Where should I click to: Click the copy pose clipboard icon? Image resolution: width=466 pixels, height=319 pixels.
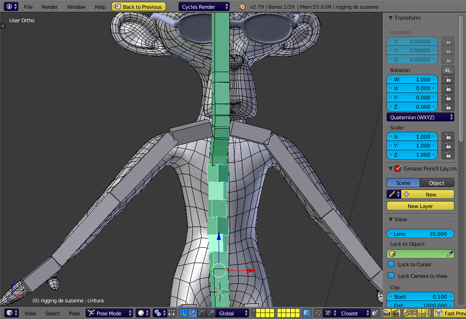click(407, 313)
